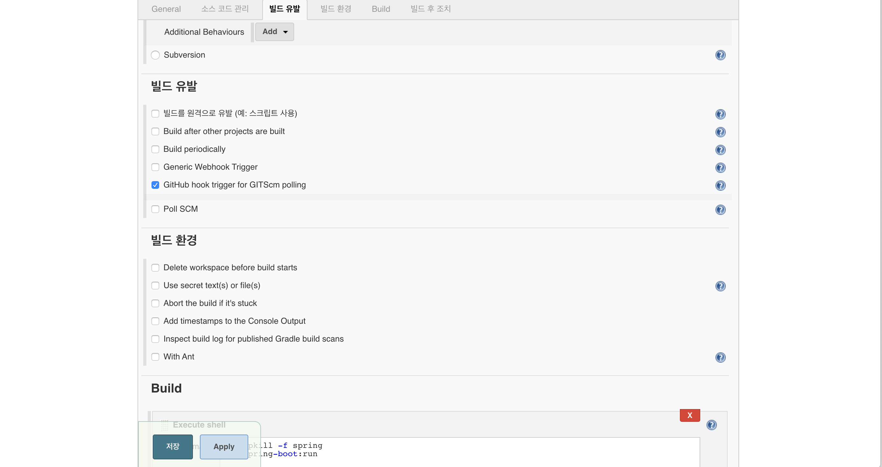
Task: Uncheck GitHub hook trigger for GITScm polling
Action: pyautogui.click(x=155, y=185)
